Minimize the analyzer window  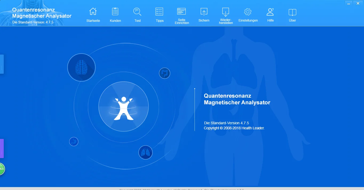[x=349, y=3]
